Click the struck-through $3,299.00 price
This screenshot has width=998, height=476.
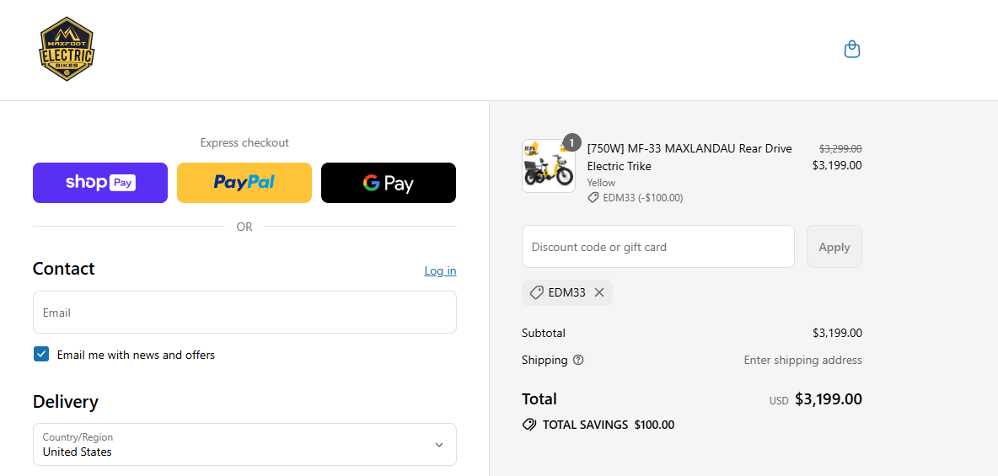pos(840,149)
